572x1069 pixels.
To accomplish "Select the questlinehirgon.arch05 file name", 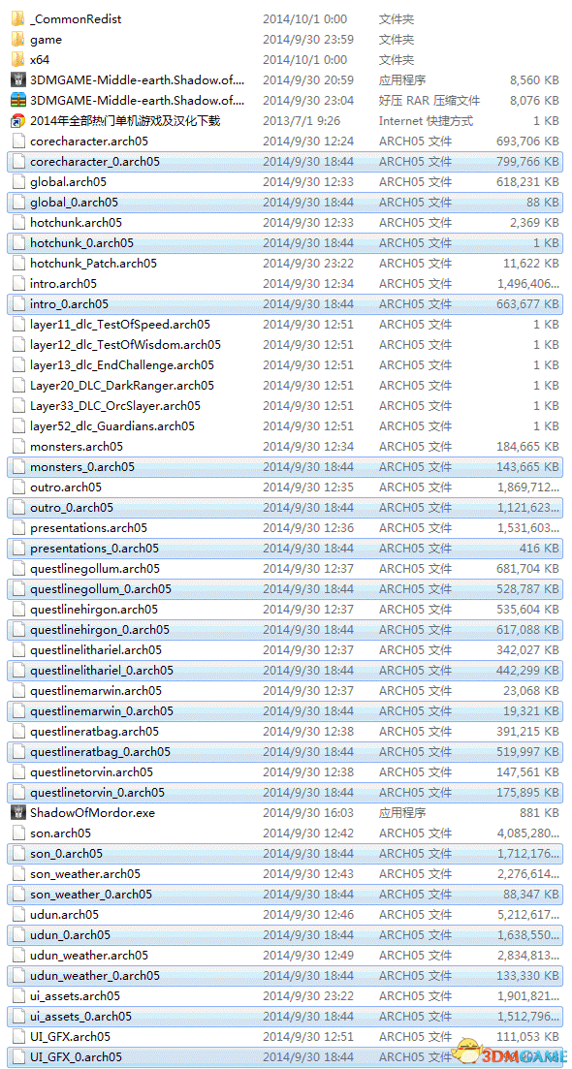I will 94,610.
